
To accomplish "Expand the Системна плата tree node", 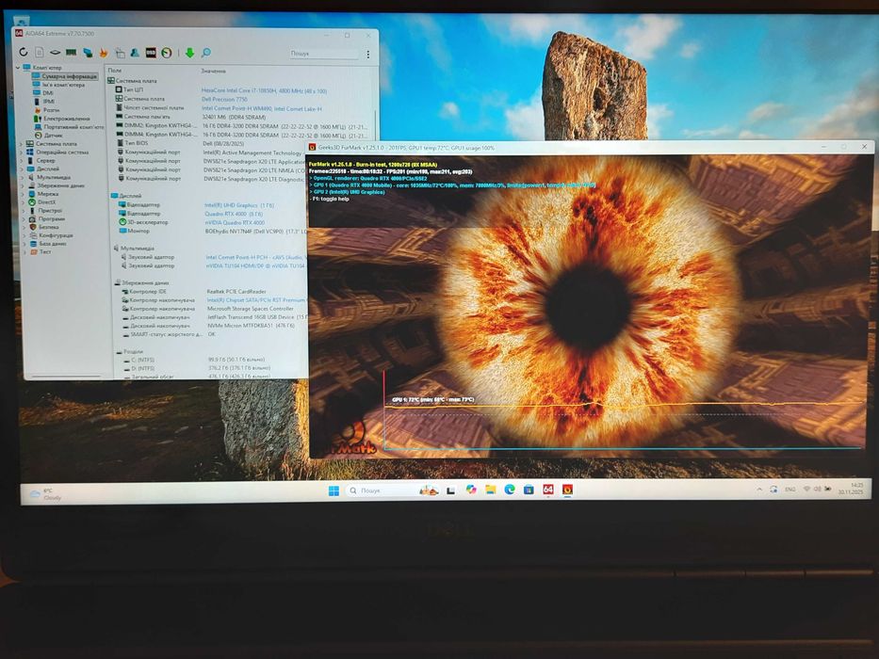I will pos(22,144).
